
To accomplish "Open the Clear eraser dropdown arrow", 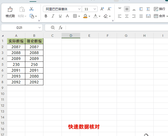I will (110, 16).
